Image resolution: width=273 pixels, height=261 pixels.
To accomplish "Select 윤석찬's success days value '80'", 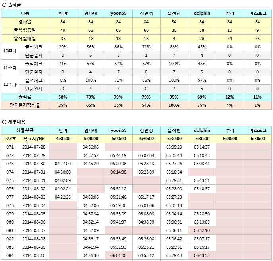I will (174, 30).
